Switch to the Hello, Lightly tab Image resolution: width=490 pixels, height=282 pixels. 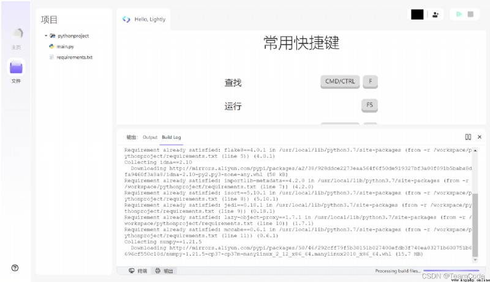click(x=144, y=20)
